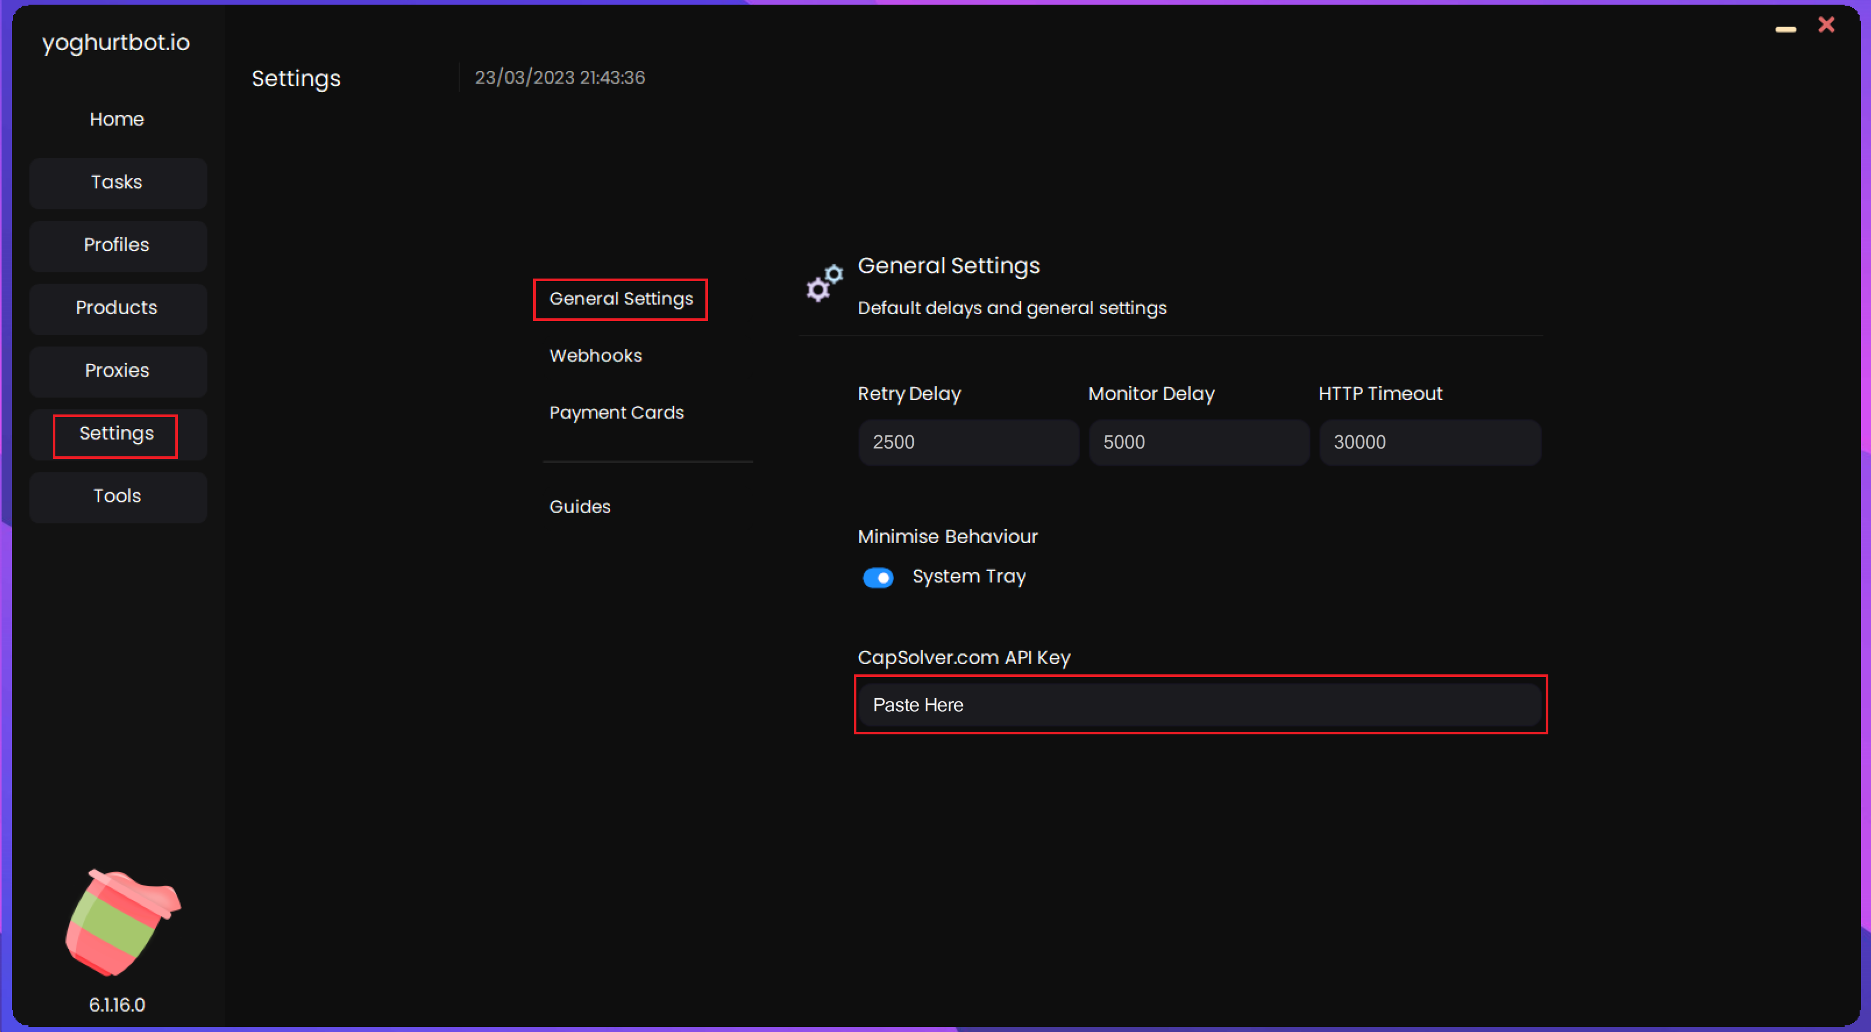Open the Proxies section

click(x=117, y=371)
